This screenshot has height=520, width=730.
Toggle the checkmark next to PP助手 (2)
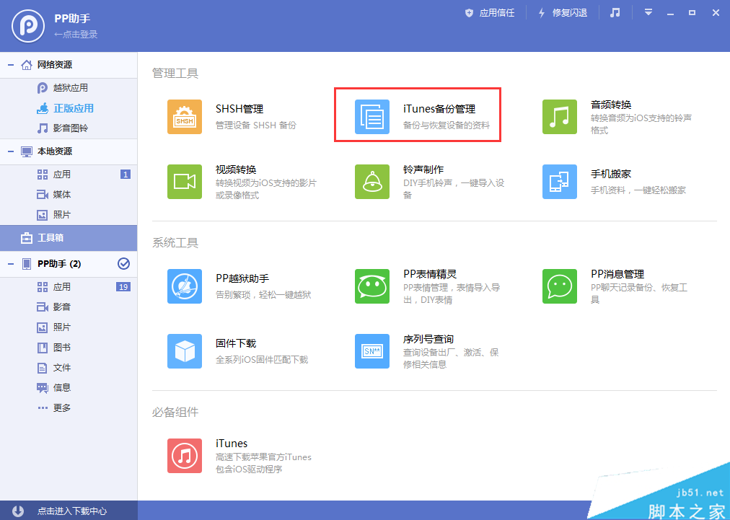point(123,264)
